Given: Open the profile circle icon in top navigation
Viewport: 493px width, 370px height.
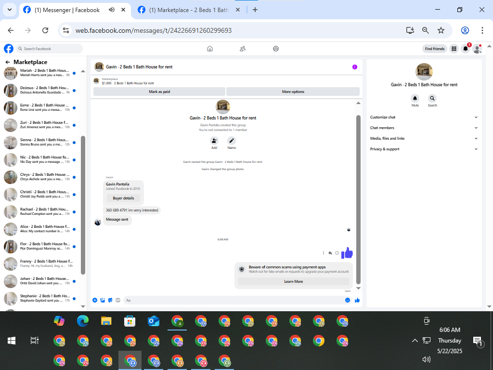Looking at the screenshot, I should pos(276,49).
